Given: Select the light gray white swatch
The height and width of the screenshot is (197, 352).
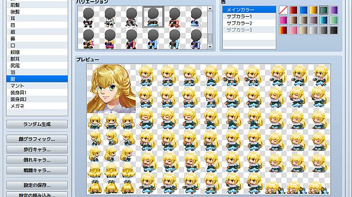Looking at the screenshot, I should (x=313, y=30).
